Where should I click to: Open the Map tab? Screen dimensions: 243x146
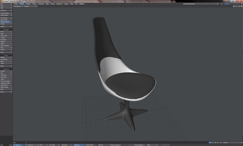[x=47, y=4]
